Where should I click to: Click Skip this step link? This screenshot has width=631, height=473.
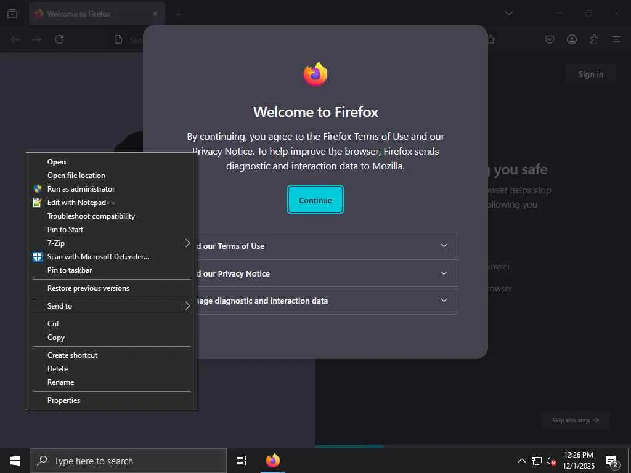pos(575,420)
